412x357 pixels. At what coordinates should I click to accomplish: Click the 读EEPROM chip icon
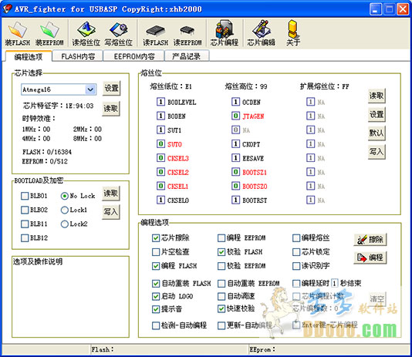[x=187, y=34]
